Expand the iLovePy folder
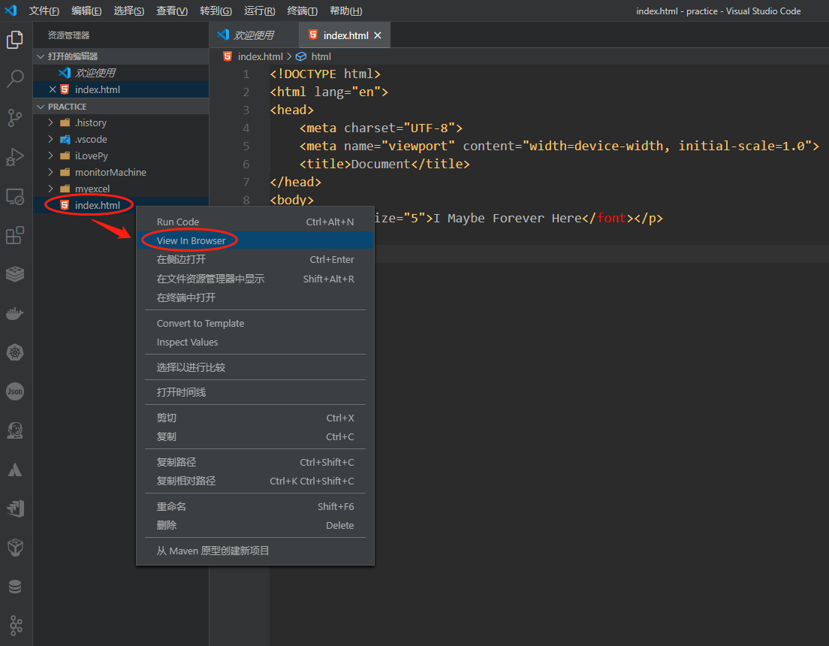This screenshot has height=646, width=829. [50, 155]
